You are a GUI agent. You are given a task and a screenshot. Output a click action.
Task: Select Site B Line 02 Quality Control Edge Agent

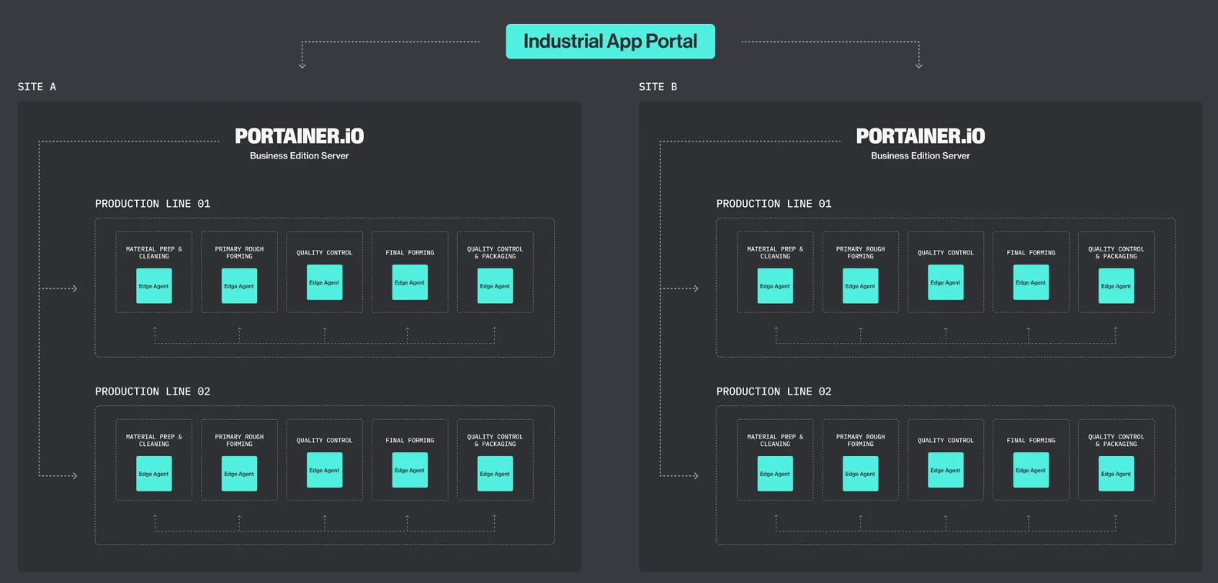(x=946, y=470)
